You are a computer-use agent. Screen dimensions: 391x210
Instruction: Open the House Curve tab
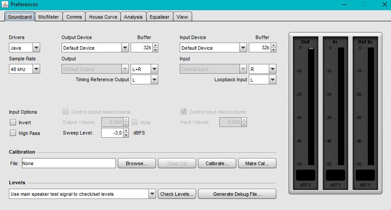pyautogui.click(x=103, y=17)
